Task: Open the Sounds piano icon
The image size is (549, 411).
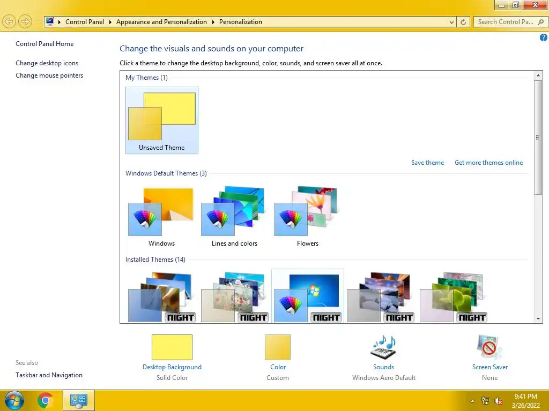Action: click(x=383, y=347)
